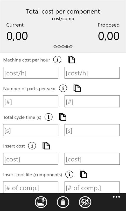Focus proposed Insert cost field
This screenshot has width=126, height=211.
coord(92,159)
